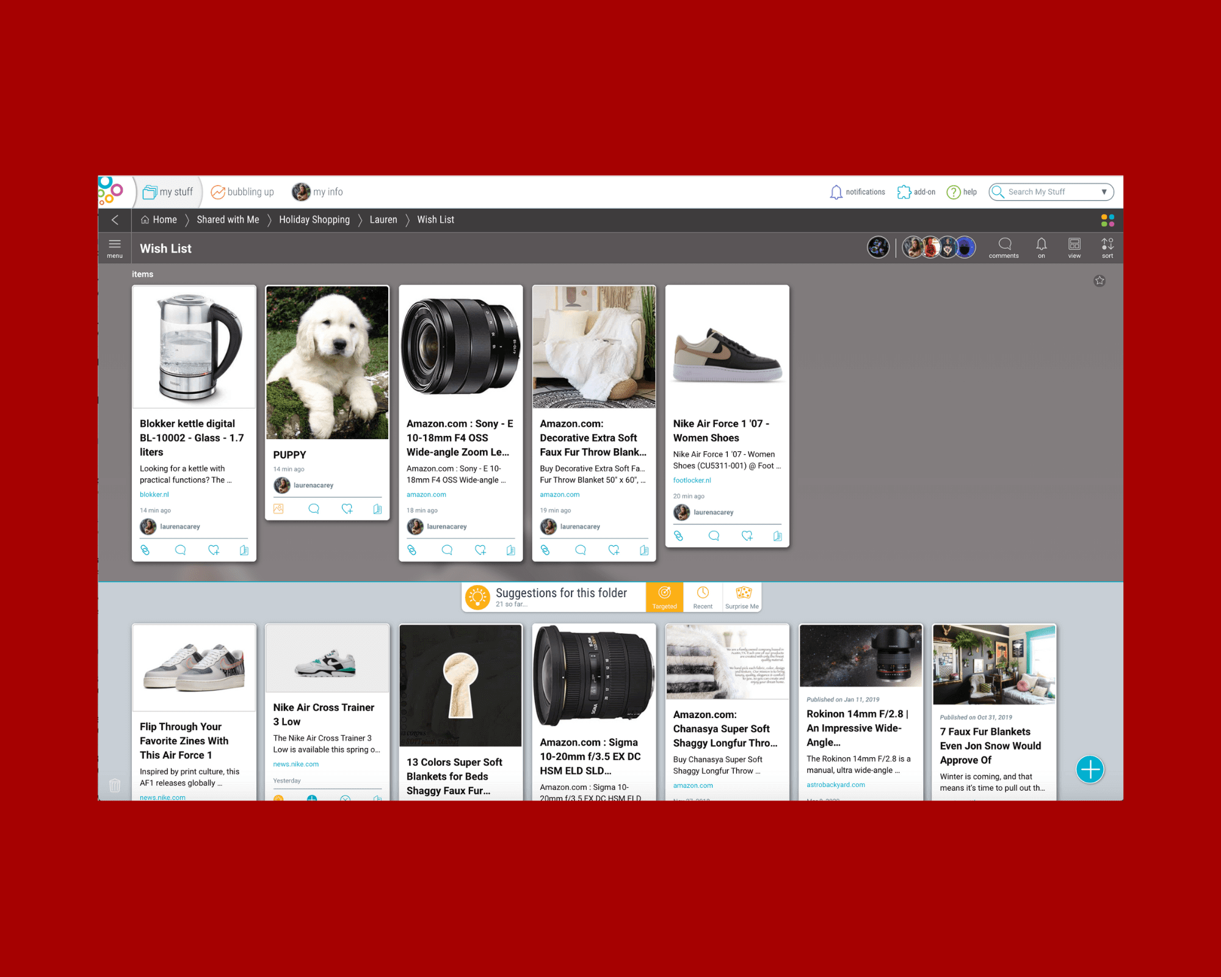The height and width of the screenshot is (977, 1221).
Task: Select Surprise Me suggestions tab
Action: (x=742, y=597)
